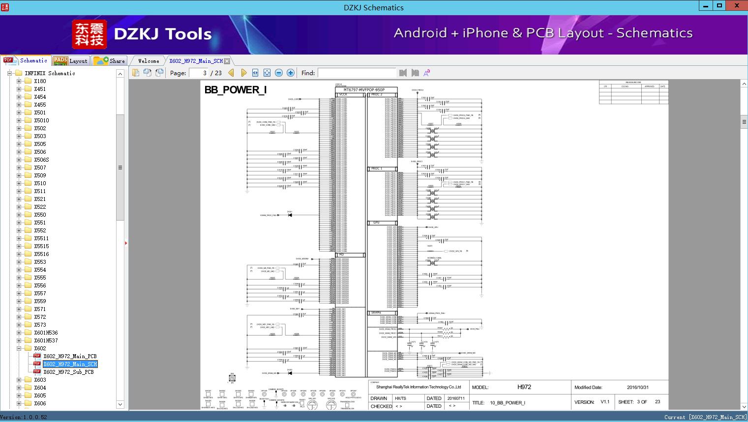Go to the previous page arrow
This screenshot has width=748, height=422.
tap(231, 73)
